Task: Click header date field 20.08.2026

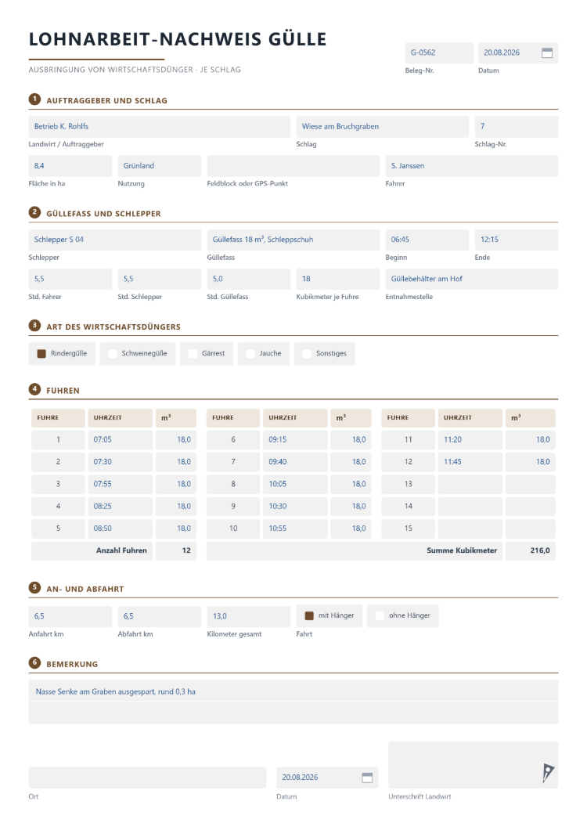Action: [x=517, y=53]
